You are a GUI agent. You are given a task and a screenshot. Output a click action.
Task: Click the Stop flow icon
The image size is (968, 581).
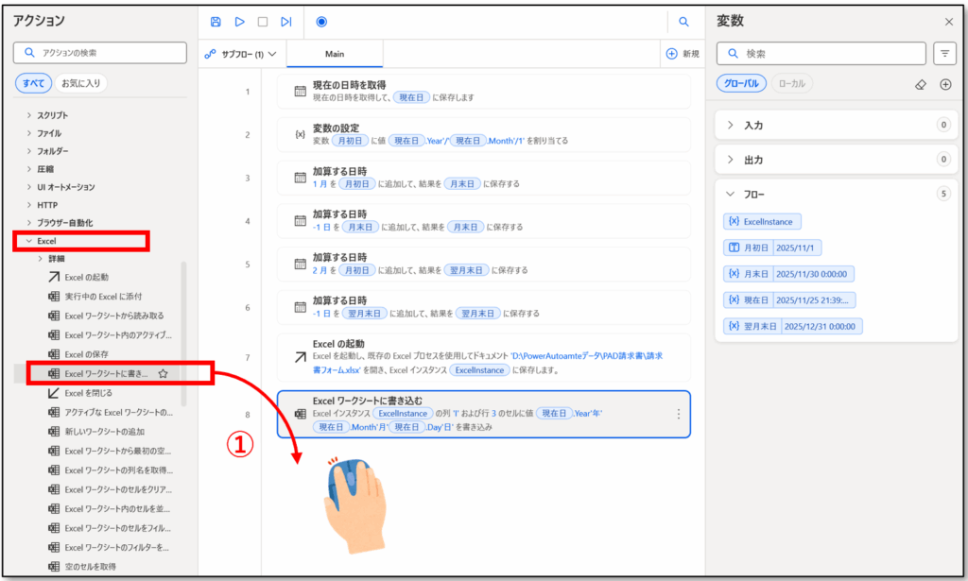(263, 22)
